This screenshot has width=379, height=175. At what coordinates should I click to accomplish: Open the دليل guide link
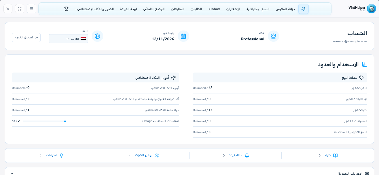328,156
